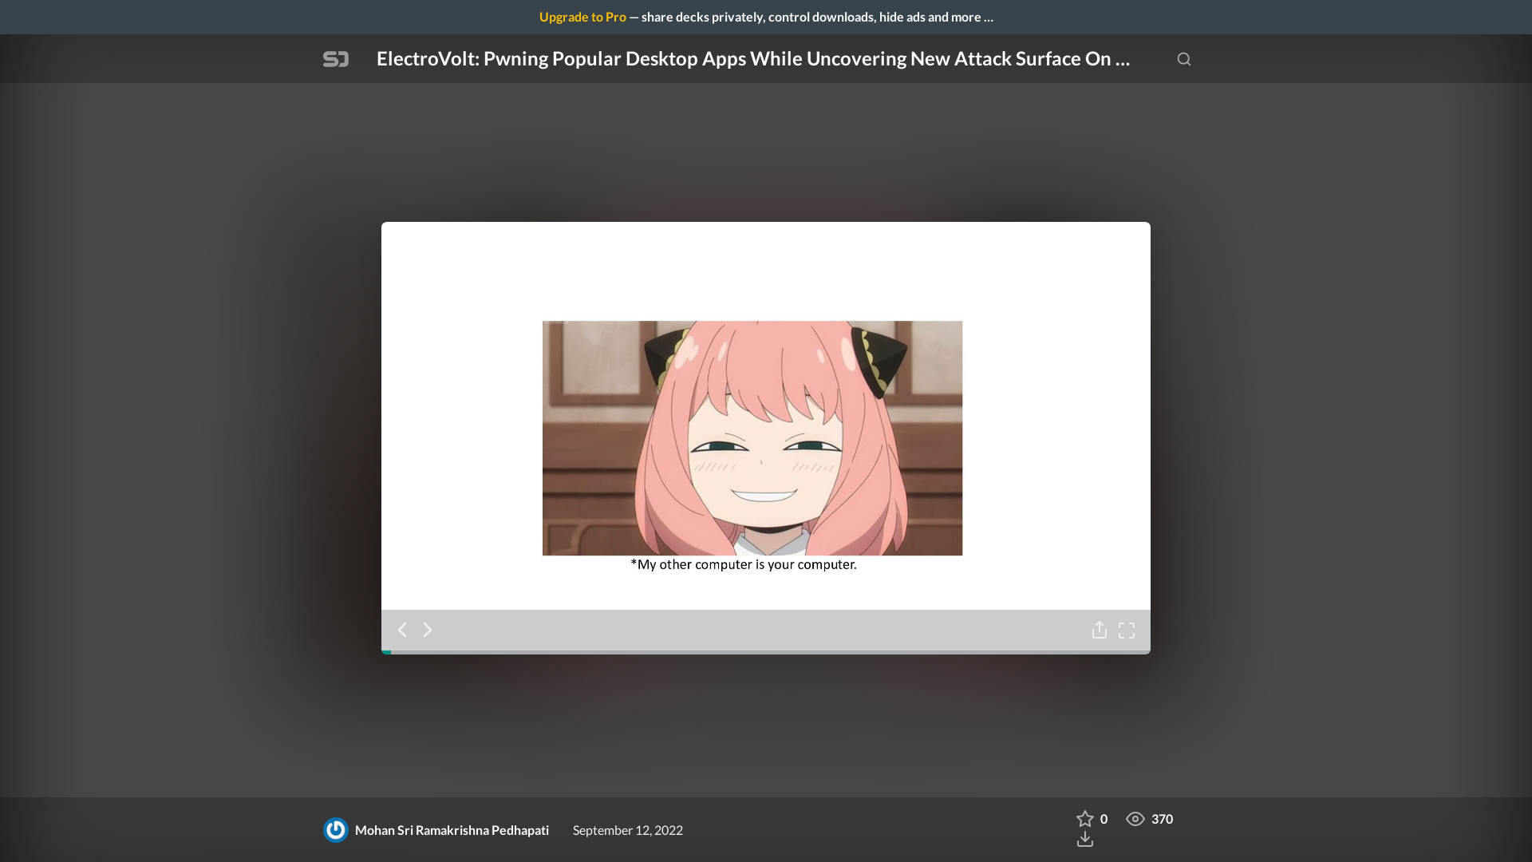The image size is (1532, 862).
Task: Open the Upgrade to Pro link
Action: (x=582, y=17)
